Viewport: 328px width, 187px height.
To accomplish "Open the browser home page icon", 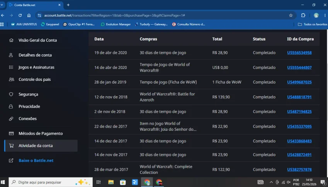I will click(x=29, y=15).
